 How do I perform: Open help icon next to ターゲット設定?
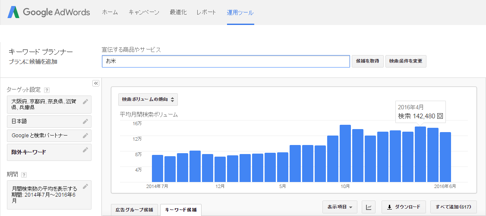[47, 90]
